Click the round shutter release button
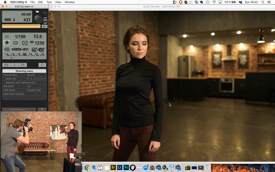Viewport: 275px width, 172px height. (x=38, y=19)
